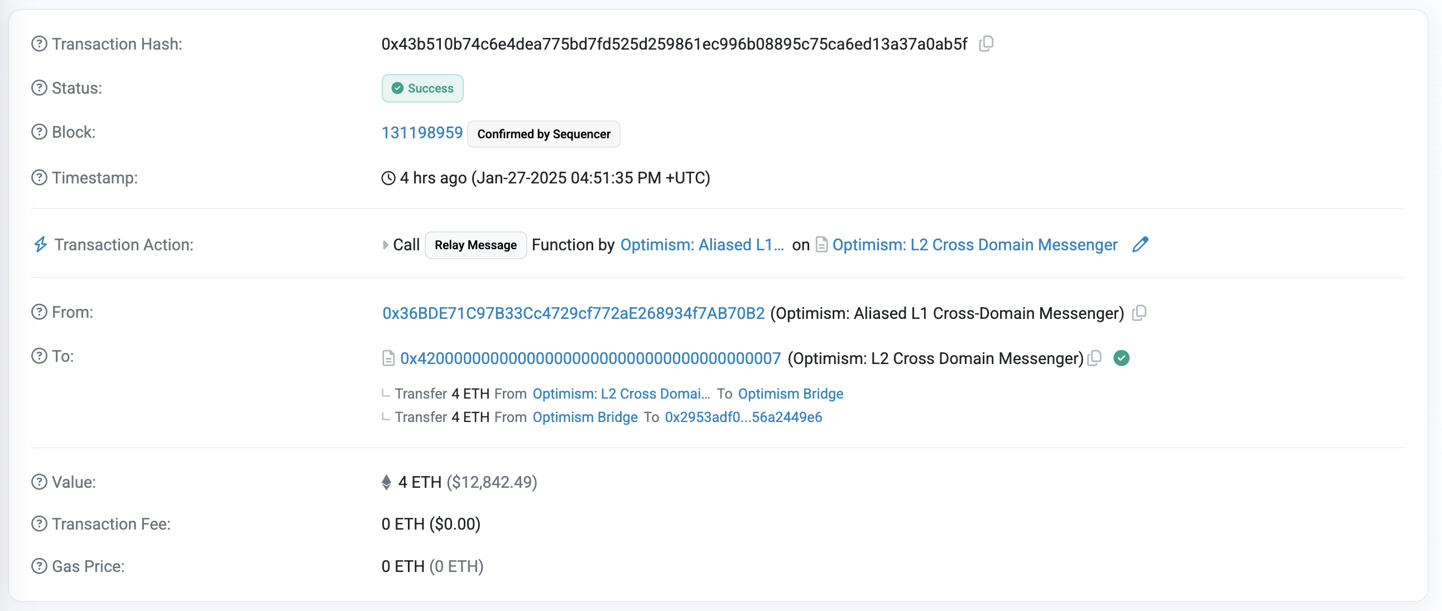Expand the Call action details triangle
1442x611 pixels.
pyautogui.click(x=384, y=245)
